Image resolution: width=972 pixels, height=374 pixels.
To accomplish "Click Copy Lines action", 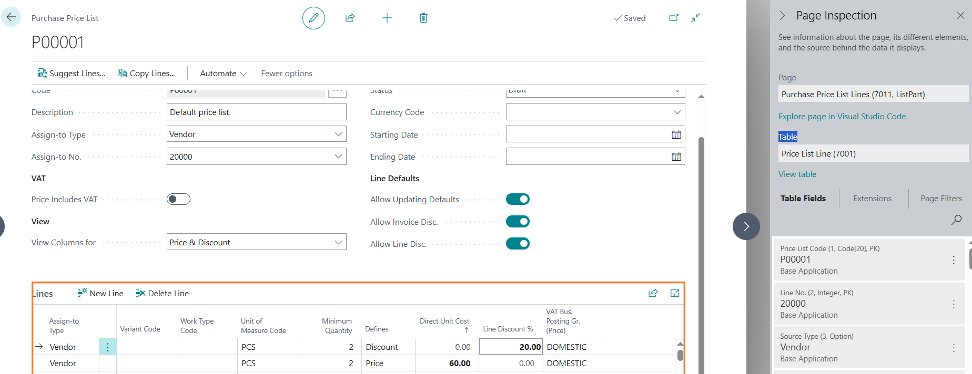I will [146, 73].
